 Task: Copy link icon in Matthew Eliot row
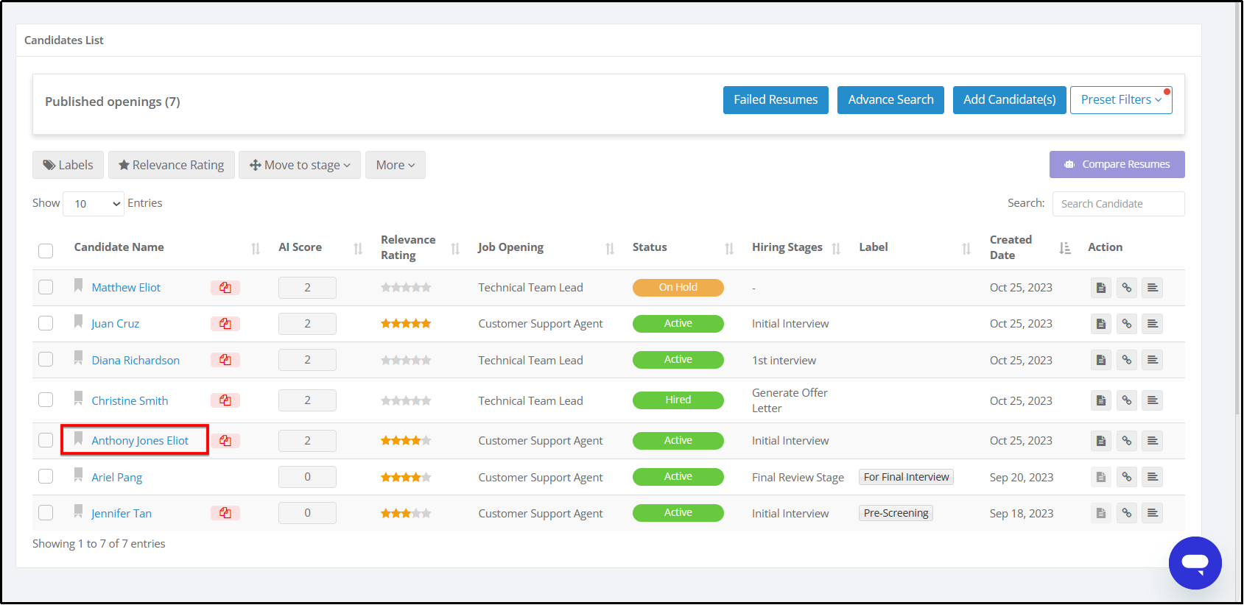1127,288
